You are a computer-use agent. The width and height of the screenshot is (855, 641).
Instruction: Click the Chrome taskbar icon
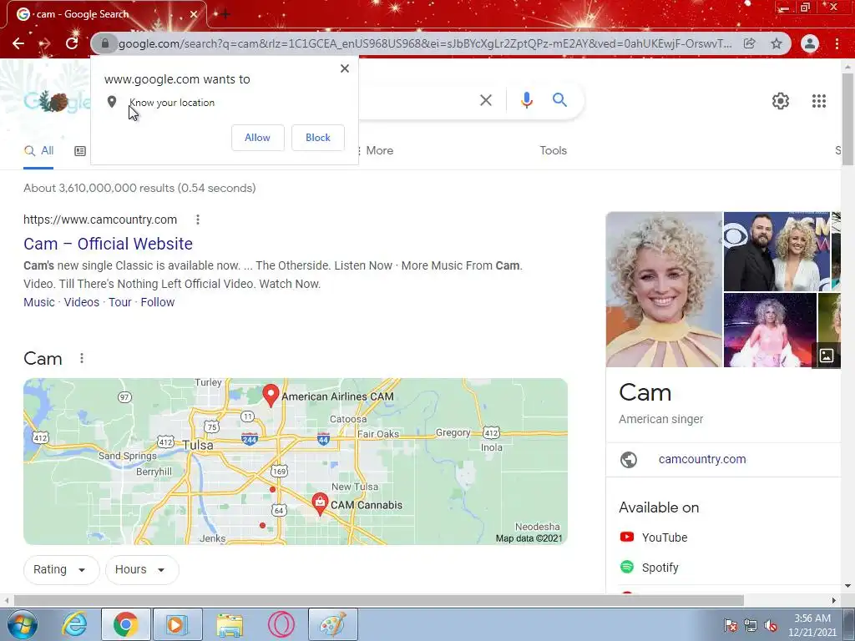(126, 624)
